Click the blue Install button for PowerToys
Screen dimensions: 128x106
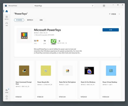[x=111, y=30]
